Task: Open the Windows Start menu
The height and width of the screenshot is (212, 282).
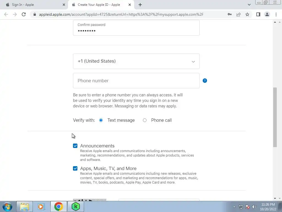Action: 7,206
